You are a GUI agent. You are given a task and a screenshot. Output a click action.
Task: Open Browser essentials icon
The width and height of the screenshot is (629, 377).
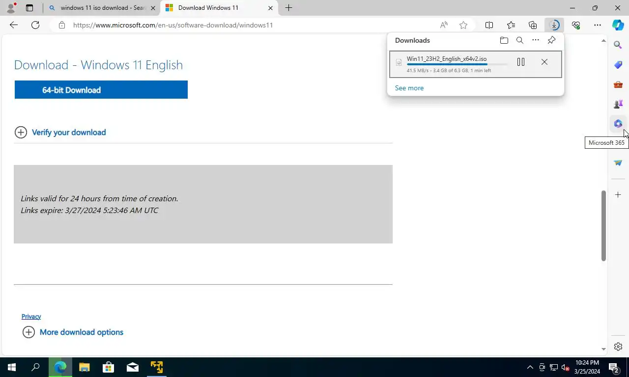pos(576,25)
